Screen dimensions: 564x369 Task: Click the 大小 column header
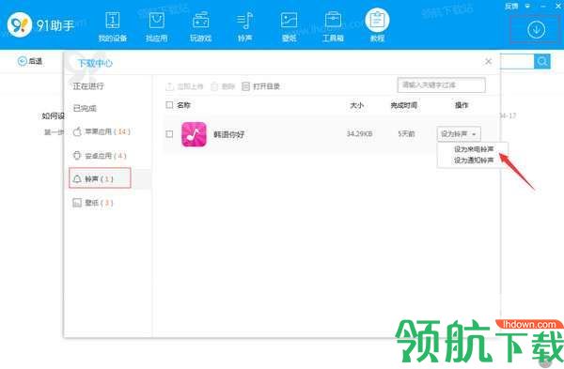[x=356, y=105]
